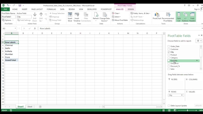Viewport: 203px width, 114px height.
Task: Toggle the +/- Buttons option
Action: click(x=185, y=17)
